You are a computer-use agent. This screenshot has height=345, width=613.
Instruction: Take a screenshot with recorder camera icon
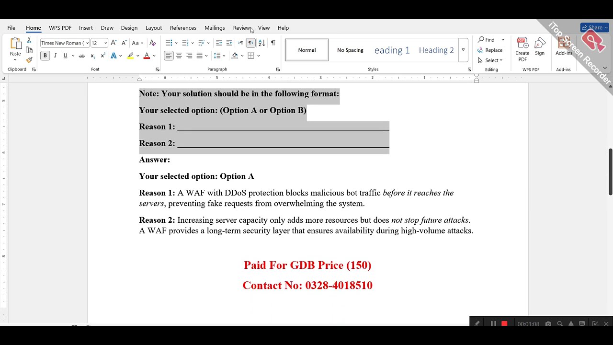[548, 324]
